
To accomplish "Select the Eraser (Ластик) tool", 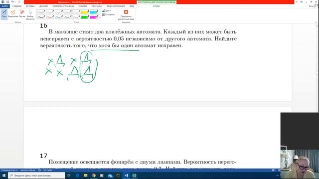I will 22,13.
